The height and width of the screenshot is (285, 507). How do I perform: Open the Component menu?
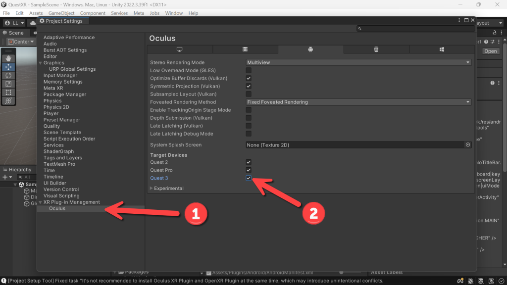(93, 13)
